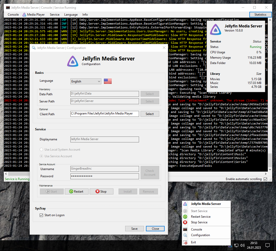The width and height of the screenshot is (276, 251).
Task: Click the Restart button in Maintenance
Action: tap(77, 191)
